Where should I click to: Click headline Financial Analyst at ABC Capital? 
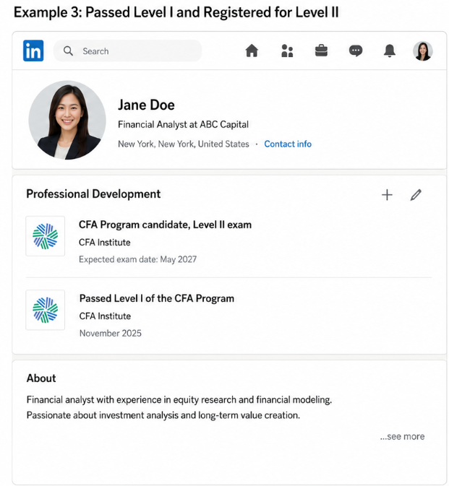click(183, 125)
